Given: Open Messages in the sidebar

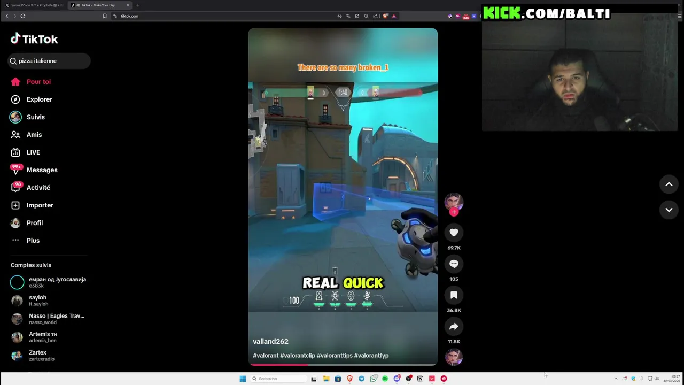Looking at the screenshot, I should click(x=34, y=170).
